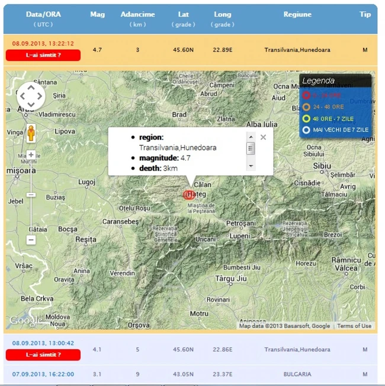Click the Mag column header
Image resolution: width=385 pixels, height=386 pixels.
click(97, 14)
